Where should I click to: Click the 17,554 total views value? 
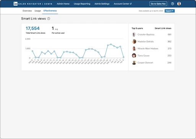[x=33, y=28]
